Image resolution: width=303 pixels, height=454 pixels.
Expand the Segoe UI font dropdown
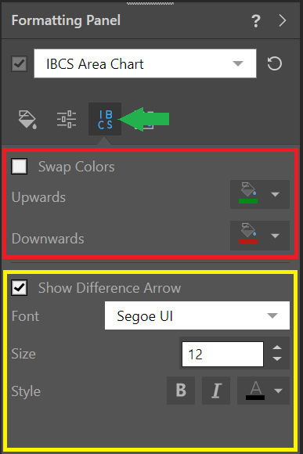197,315
